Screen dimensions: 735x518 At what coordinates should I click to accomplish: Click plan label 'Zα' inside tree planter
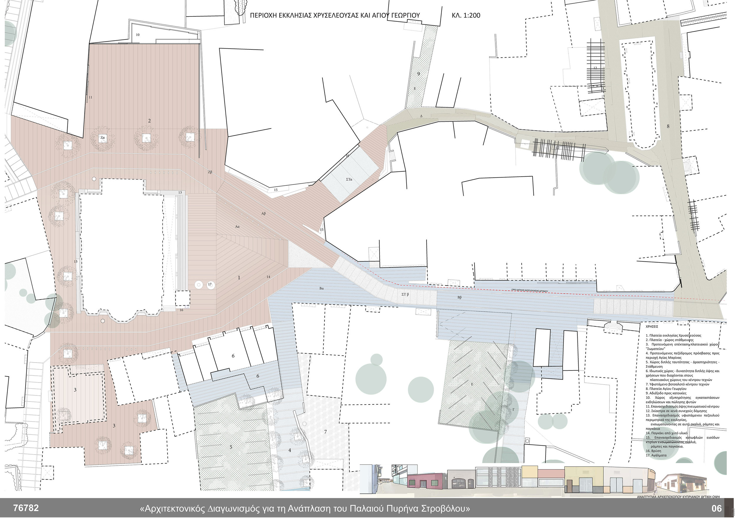tap(102, 138)
